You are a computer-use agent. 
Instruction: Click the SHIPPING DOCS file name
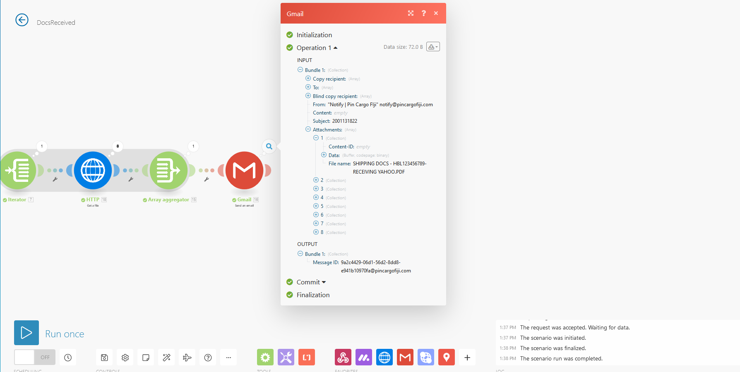tap(389, 168)
